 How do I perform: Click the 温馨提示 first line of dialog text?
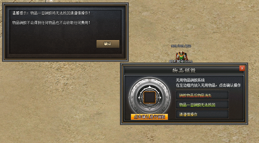pos(51,13)
